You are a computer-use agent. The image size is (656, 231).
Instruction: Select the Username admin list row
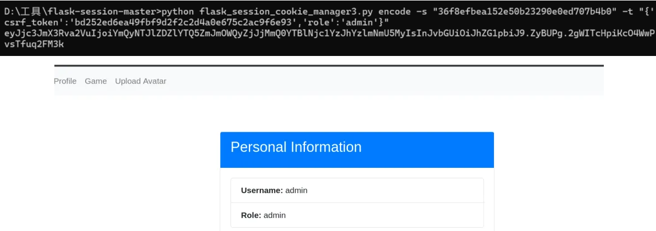click(357, 190)
